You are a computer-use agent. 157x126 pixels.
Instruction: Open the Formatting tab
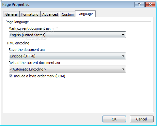(x=30, y=14)
